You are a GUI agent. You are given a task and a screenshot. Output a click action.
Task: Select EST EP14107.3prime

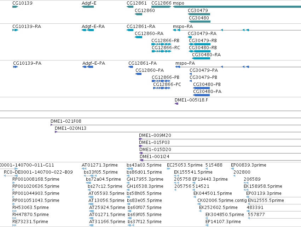(207, 225)
